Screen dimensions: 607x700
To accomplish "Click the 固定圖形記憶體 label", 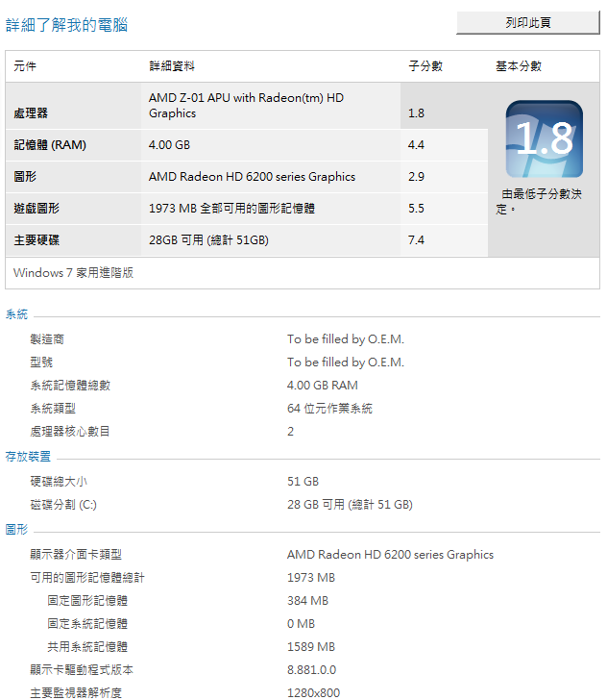I will [87, 600].
